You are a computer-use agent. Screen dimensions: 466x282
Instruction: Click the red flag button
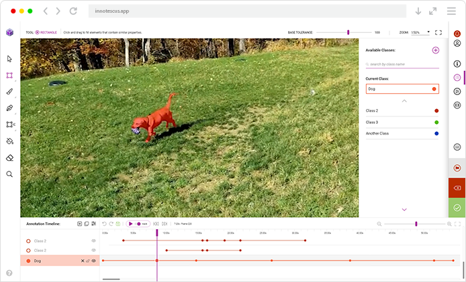[x=457, y=168]
